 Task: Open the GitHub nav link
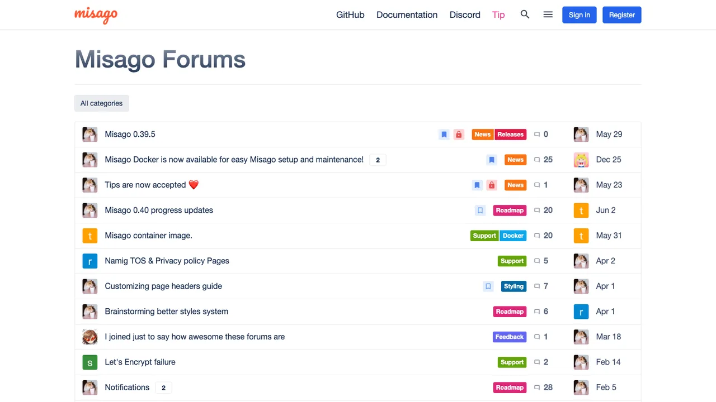click(x=350, y=15)
